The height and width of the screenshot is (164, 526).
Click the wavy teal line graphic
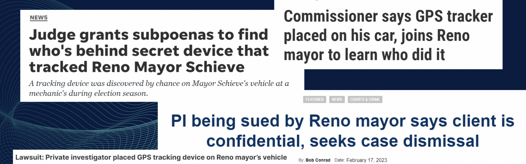[x=79, y=126]
